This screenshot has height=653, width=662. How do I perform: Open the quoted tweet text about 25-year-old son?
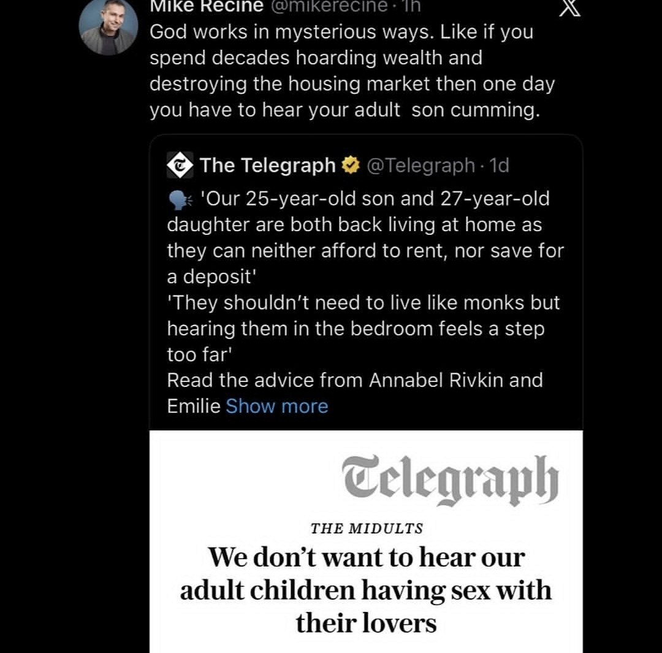365,237
